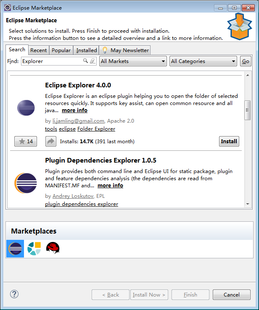Open the All Markets dropdown
Screen dimensions: 259x310
(x=133, y=61)
